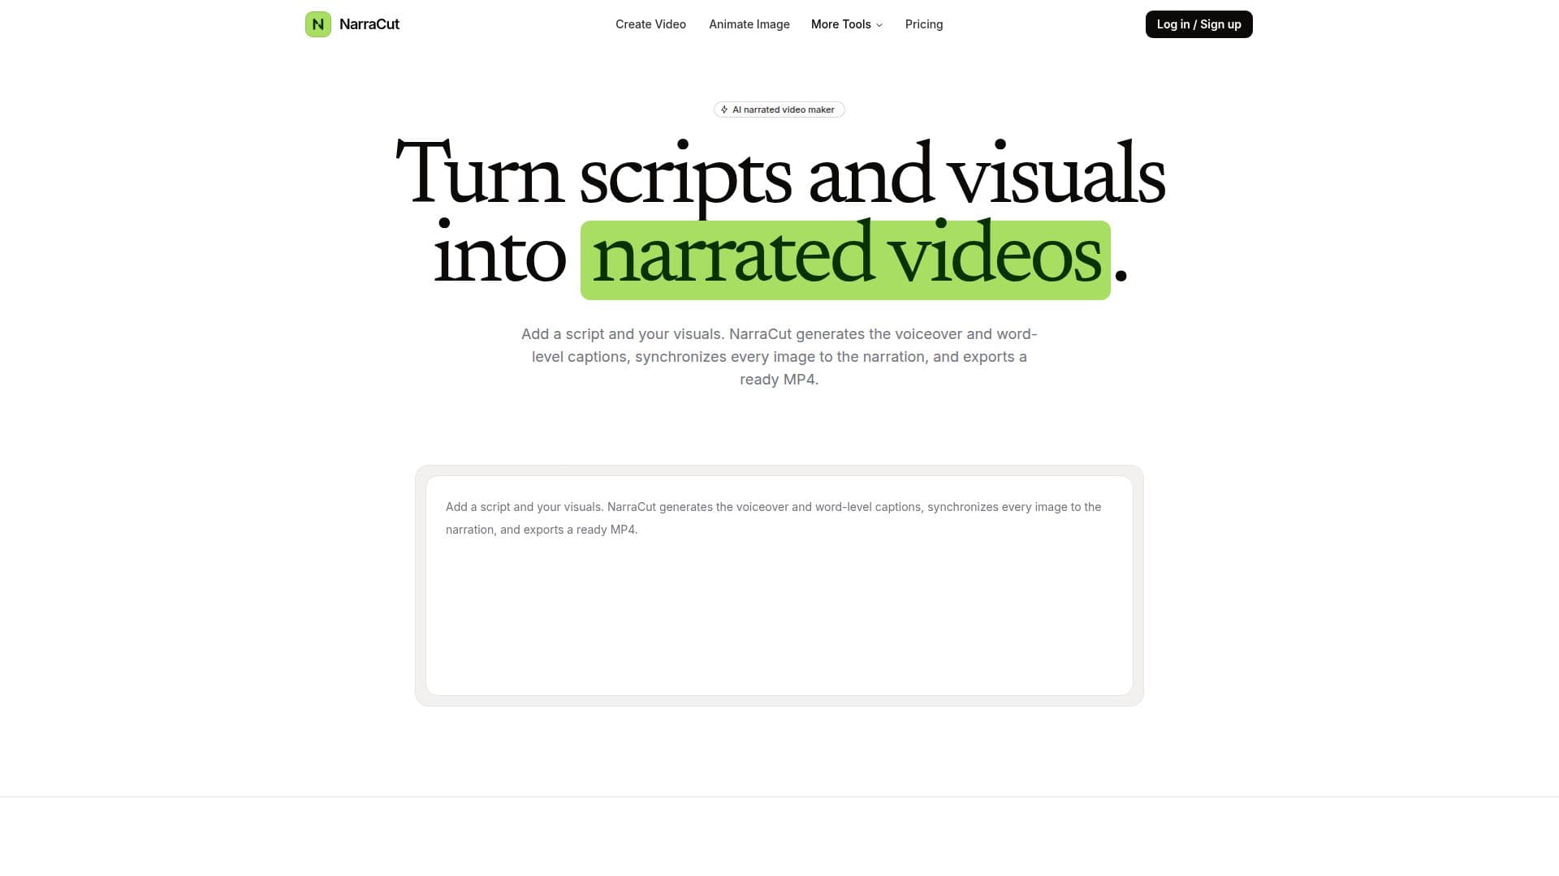
Task: Click the horizontal divider line below the hero
Action: (x=779, y=797)
